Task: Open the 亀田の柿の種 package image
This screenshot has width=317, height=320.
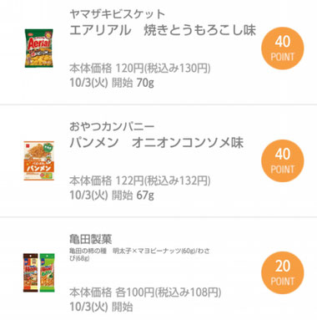Action: (39, 272)
